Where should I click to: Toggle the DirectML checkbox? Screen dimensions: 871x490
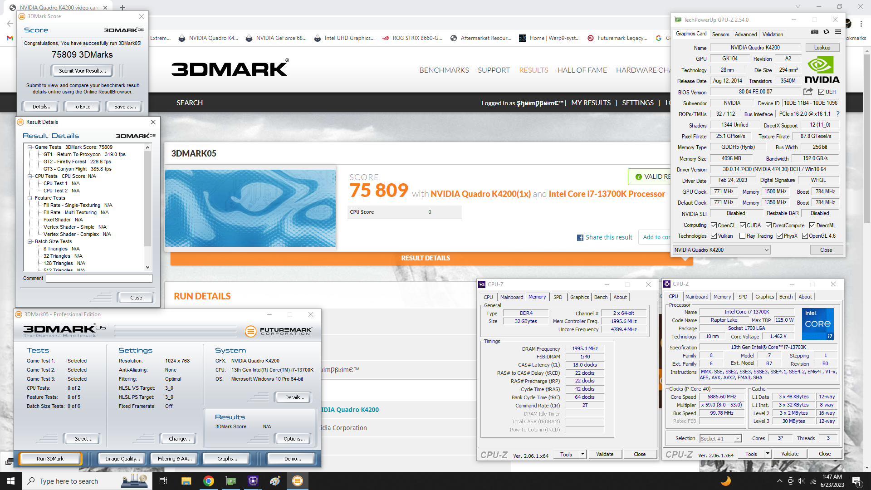(812, 225)
